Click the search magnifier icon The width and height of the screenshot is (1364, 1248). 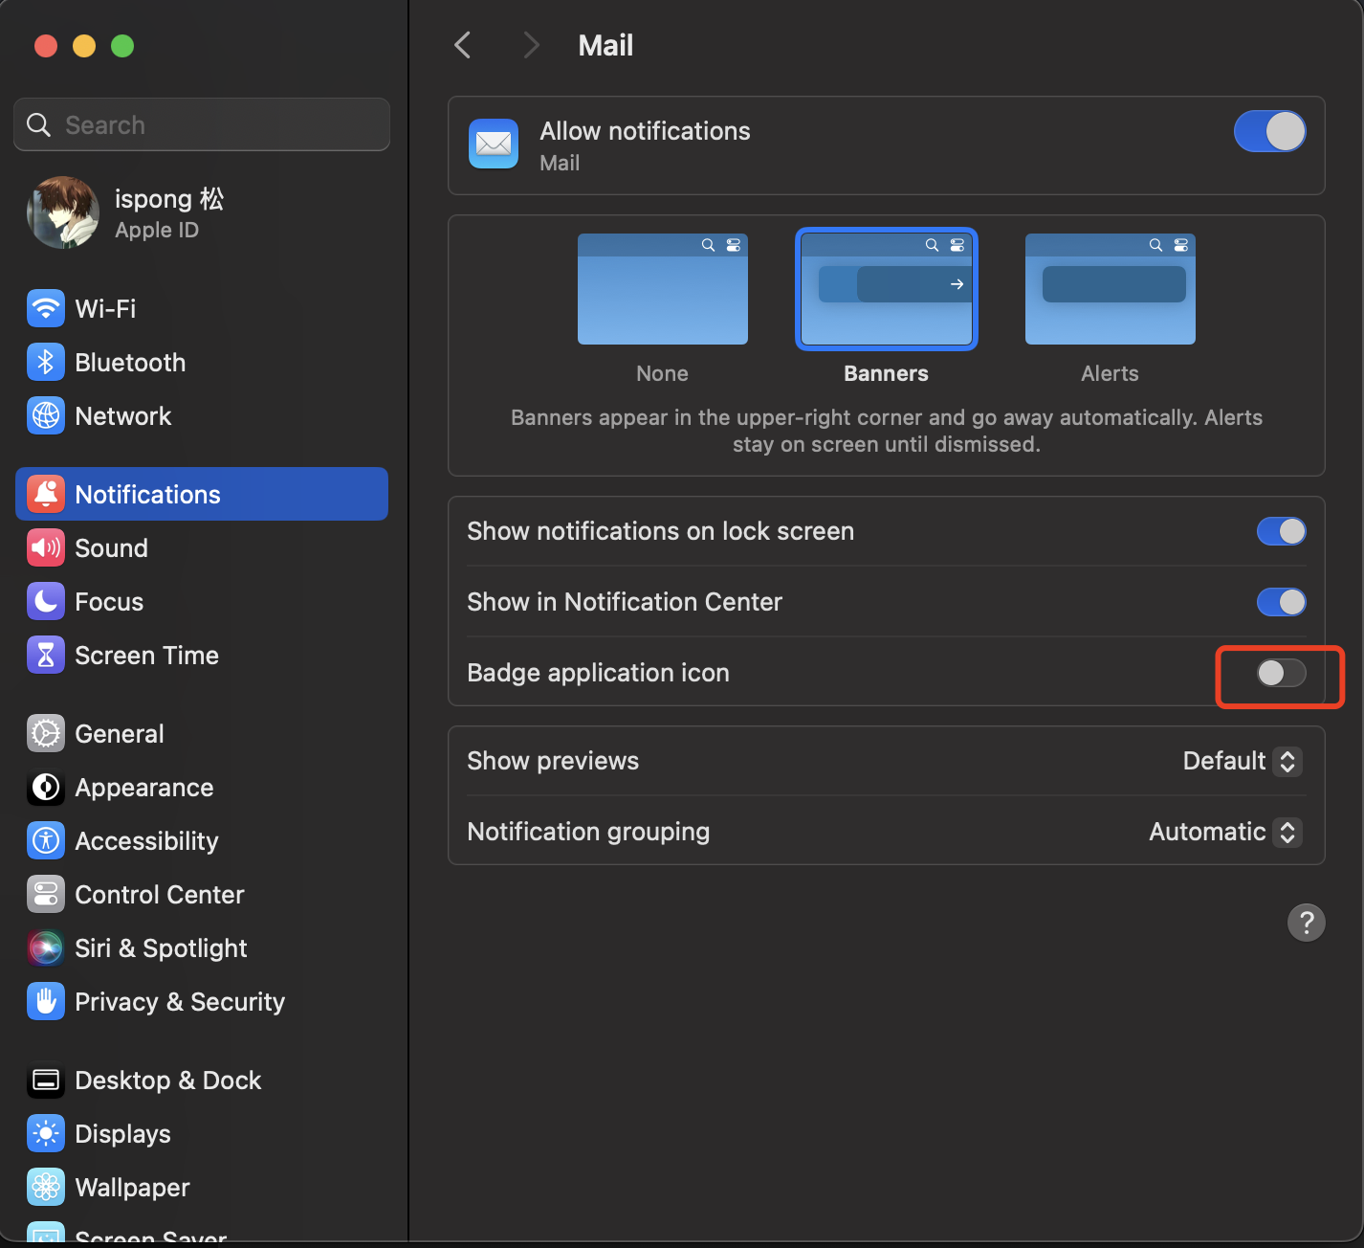point(38,124)
